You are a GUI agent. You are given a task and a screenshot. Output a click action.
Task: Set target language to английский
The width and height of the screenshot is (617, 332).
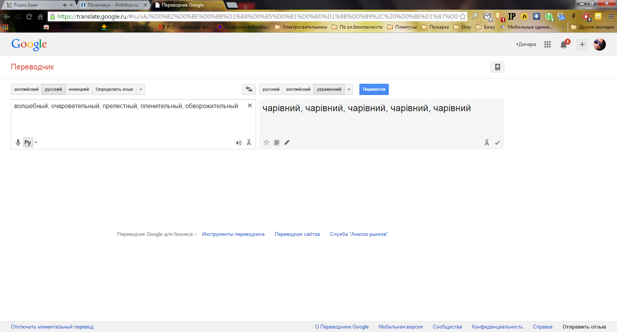(x=298, y=89)
